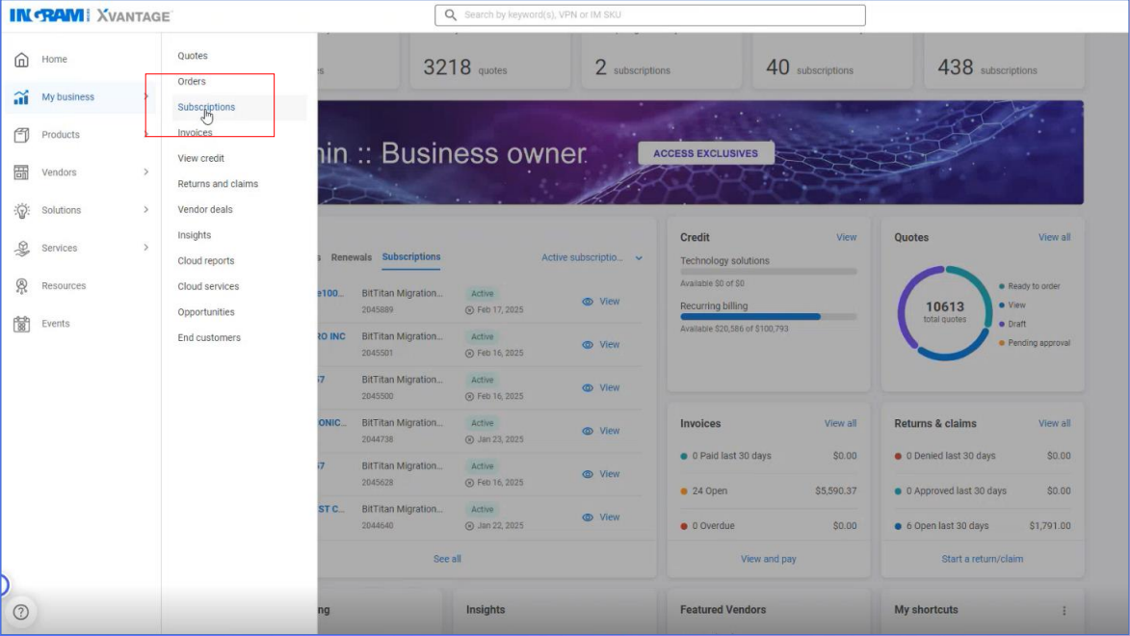Viewport: 1130px width, 636px height.
Task: Click eye icon for subscription 2045889
Action: point(588,302)
